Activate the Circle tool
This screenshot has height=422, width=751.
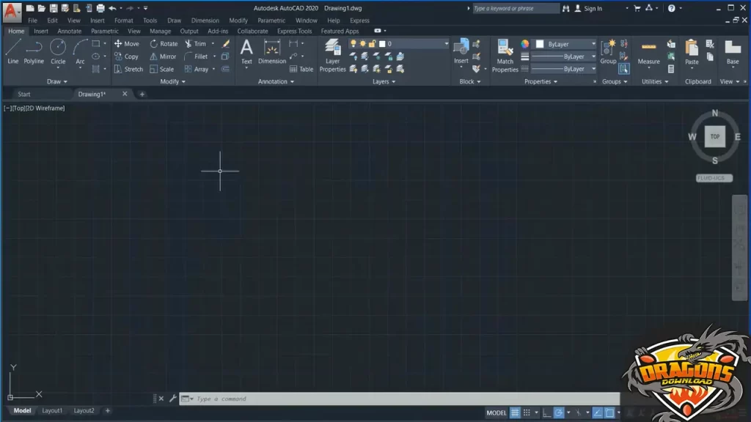click(x=58, y=51)
